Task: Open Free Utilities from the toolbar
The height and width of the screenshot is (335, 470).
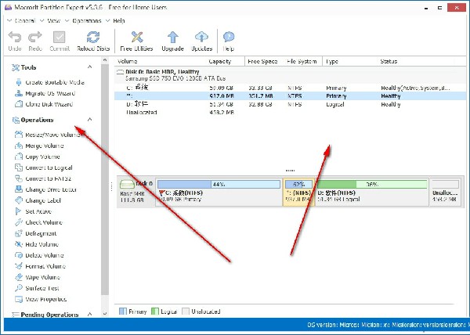Action: 136,39
